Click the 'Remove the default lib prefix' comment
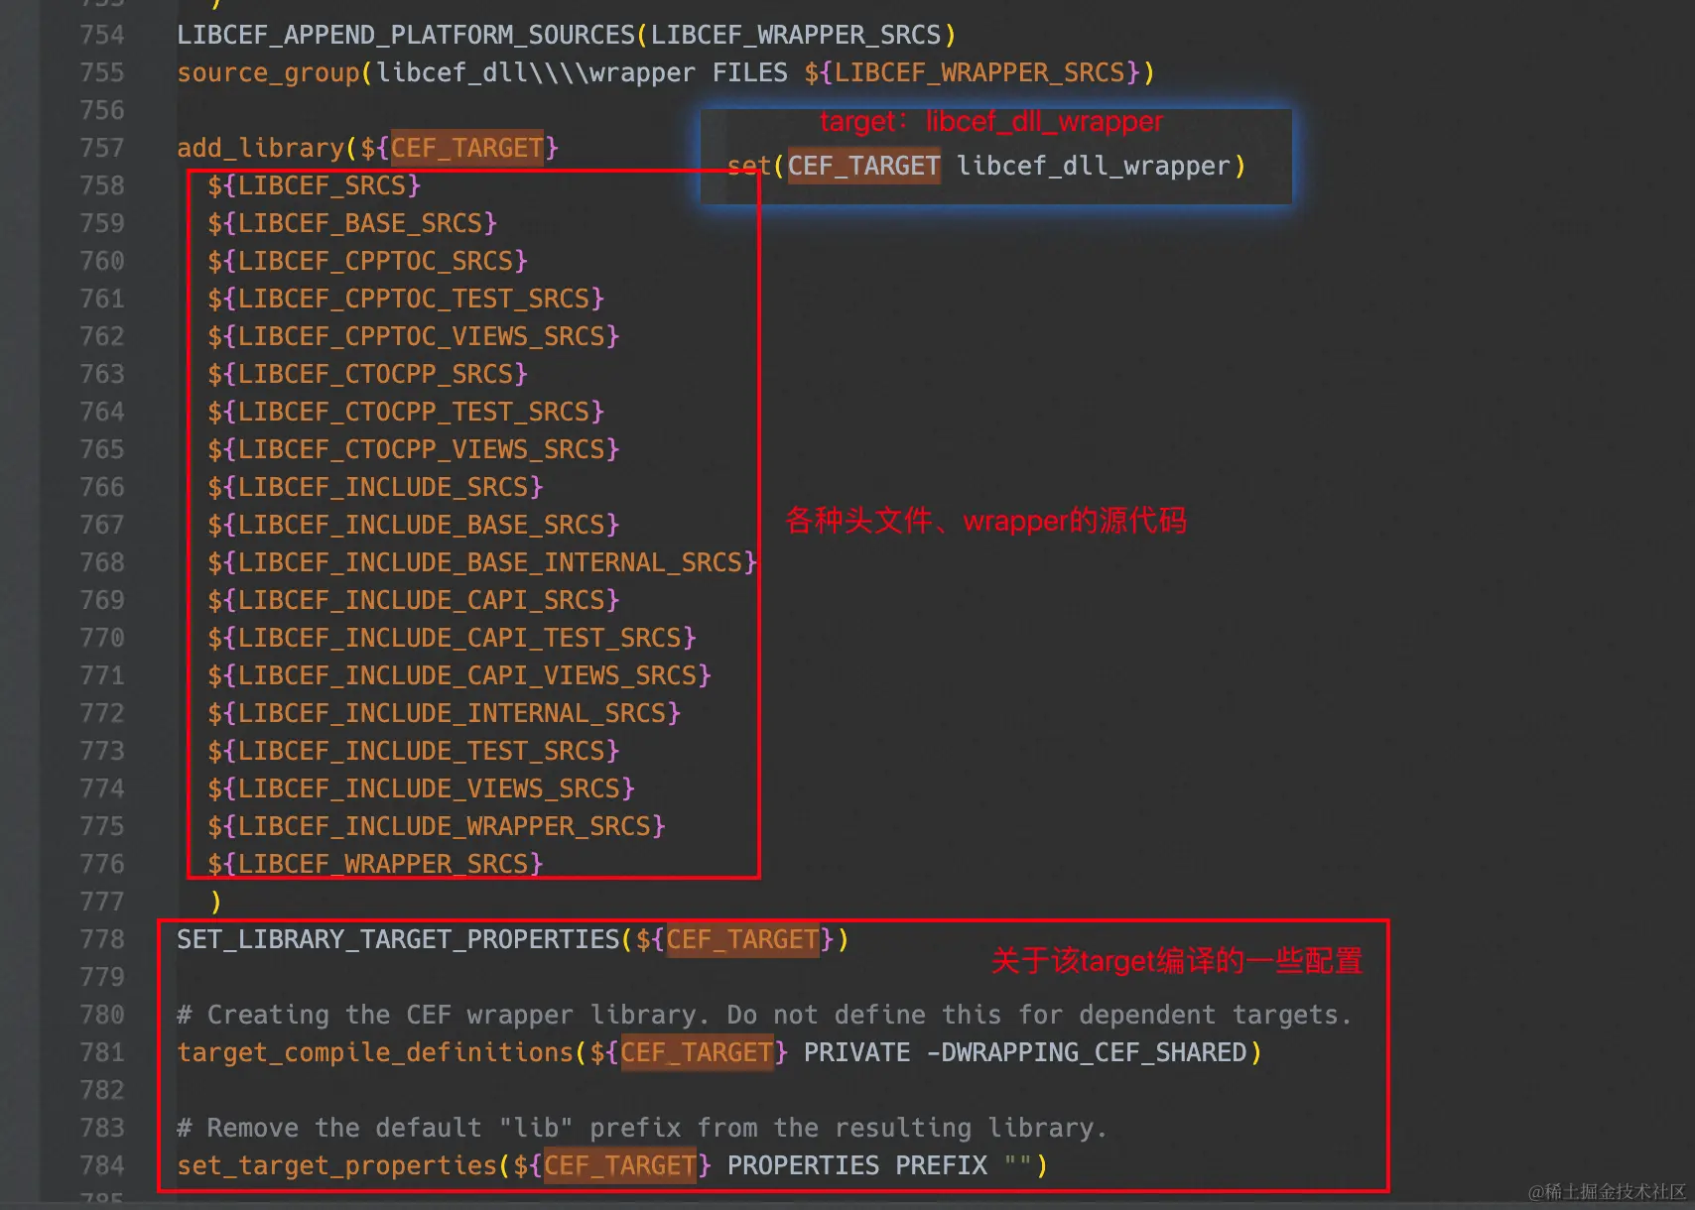1695x1210 pixels. (x=641, y=1128)
